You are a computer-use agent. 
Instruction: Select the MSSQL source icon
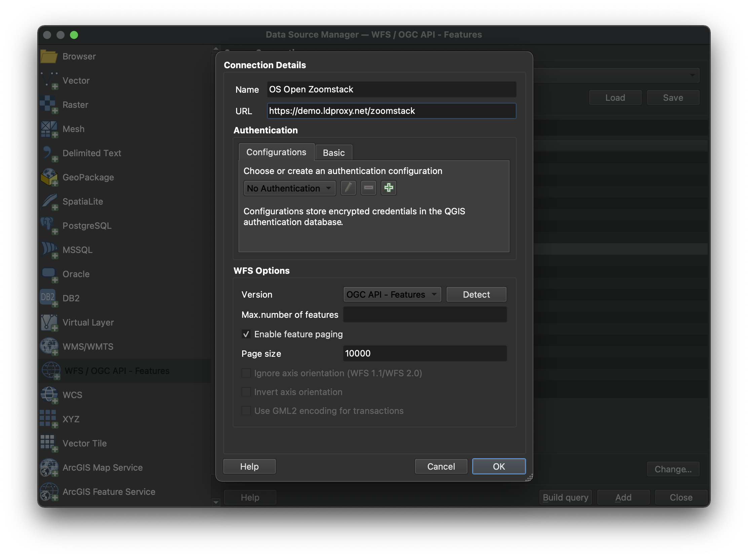point(49,250)
